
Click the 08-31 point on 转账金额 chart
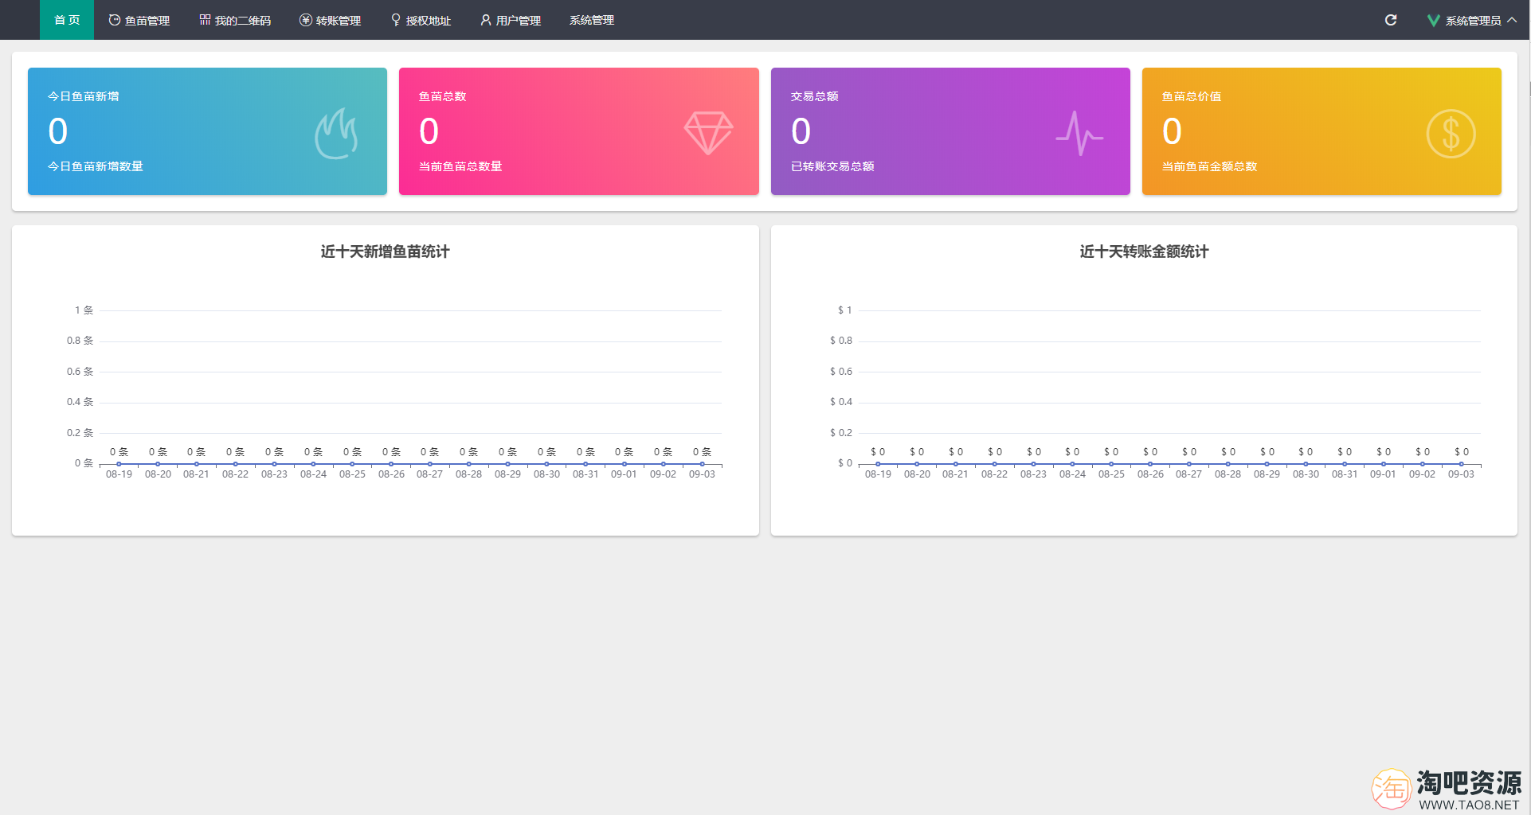tap(1345, 464)
